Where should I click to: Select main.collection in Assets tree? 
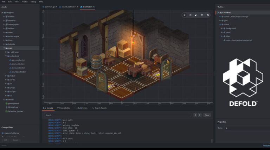(18, 64)
